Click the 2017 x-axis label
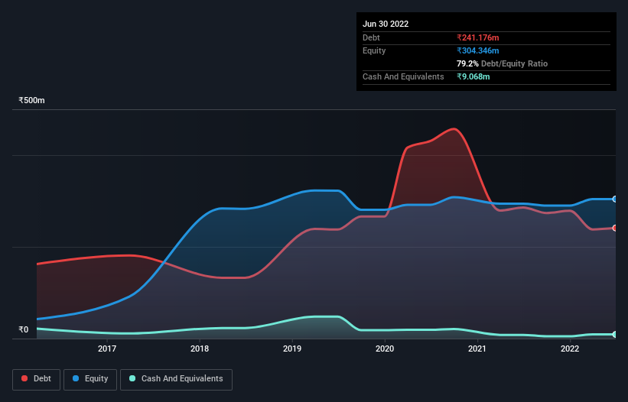This screenshot has width=628, height=402. [x=107, y=349]
